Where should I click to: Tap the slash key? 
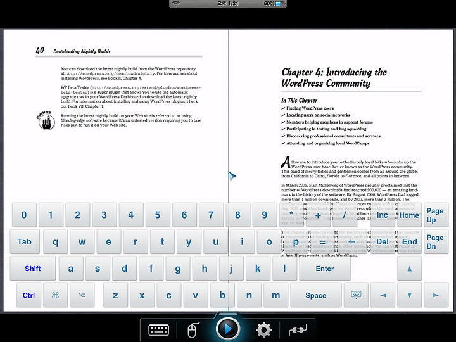pyautogui.click(x=345, y=215)
